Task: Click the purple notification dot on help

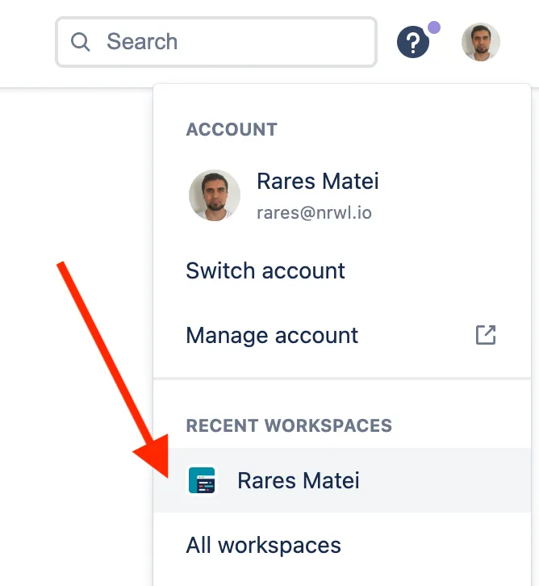Action: pos(434,27)
